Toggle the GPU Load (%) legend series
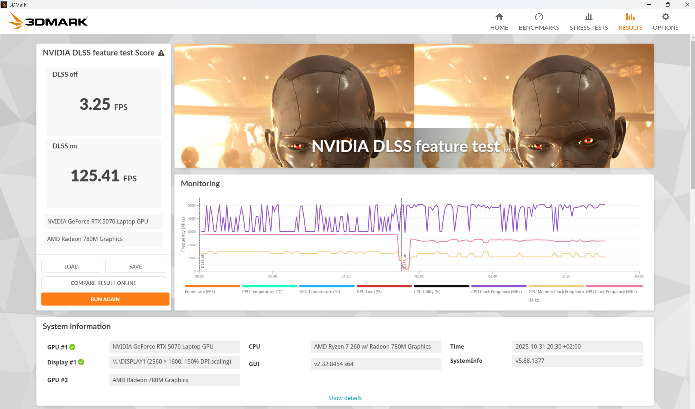 point(369,292)
